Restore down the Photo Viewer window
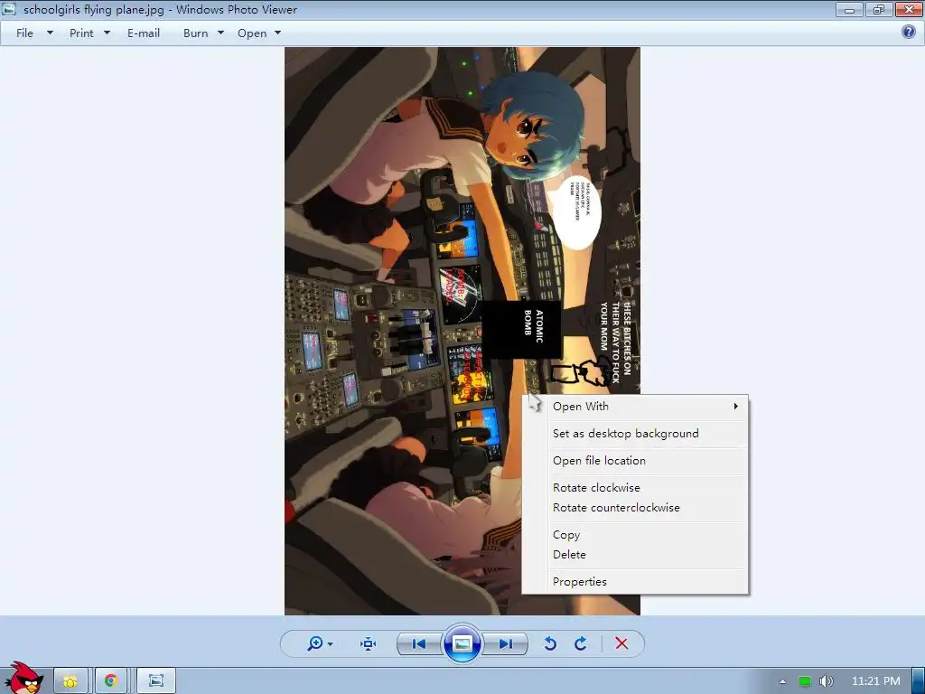 pos(879,9)
